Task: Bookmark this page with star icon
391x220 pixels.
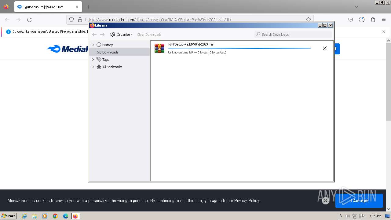Action: click(x=309, y=20)
